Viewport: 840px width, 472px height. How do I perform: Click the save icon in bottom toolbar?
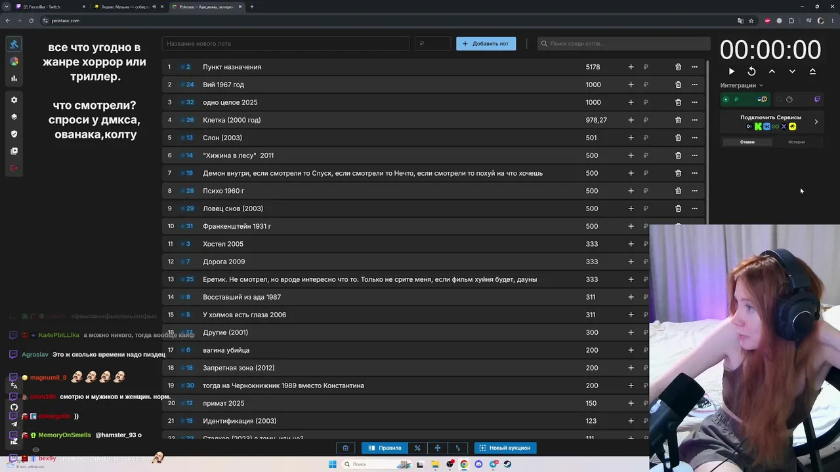click(345, 448)
